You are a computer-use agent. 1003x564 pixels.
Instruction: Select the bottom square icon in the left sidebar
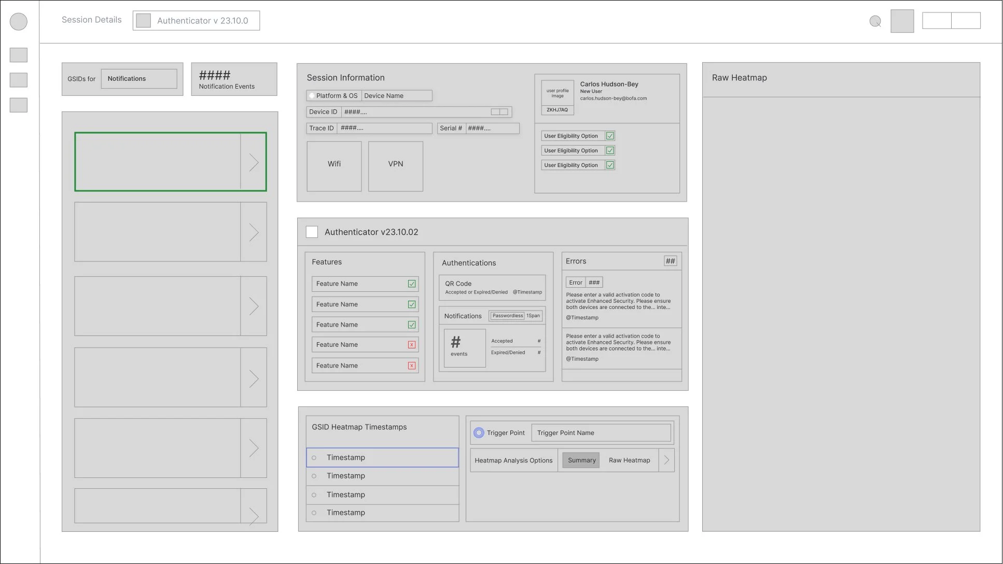point(18,105)
